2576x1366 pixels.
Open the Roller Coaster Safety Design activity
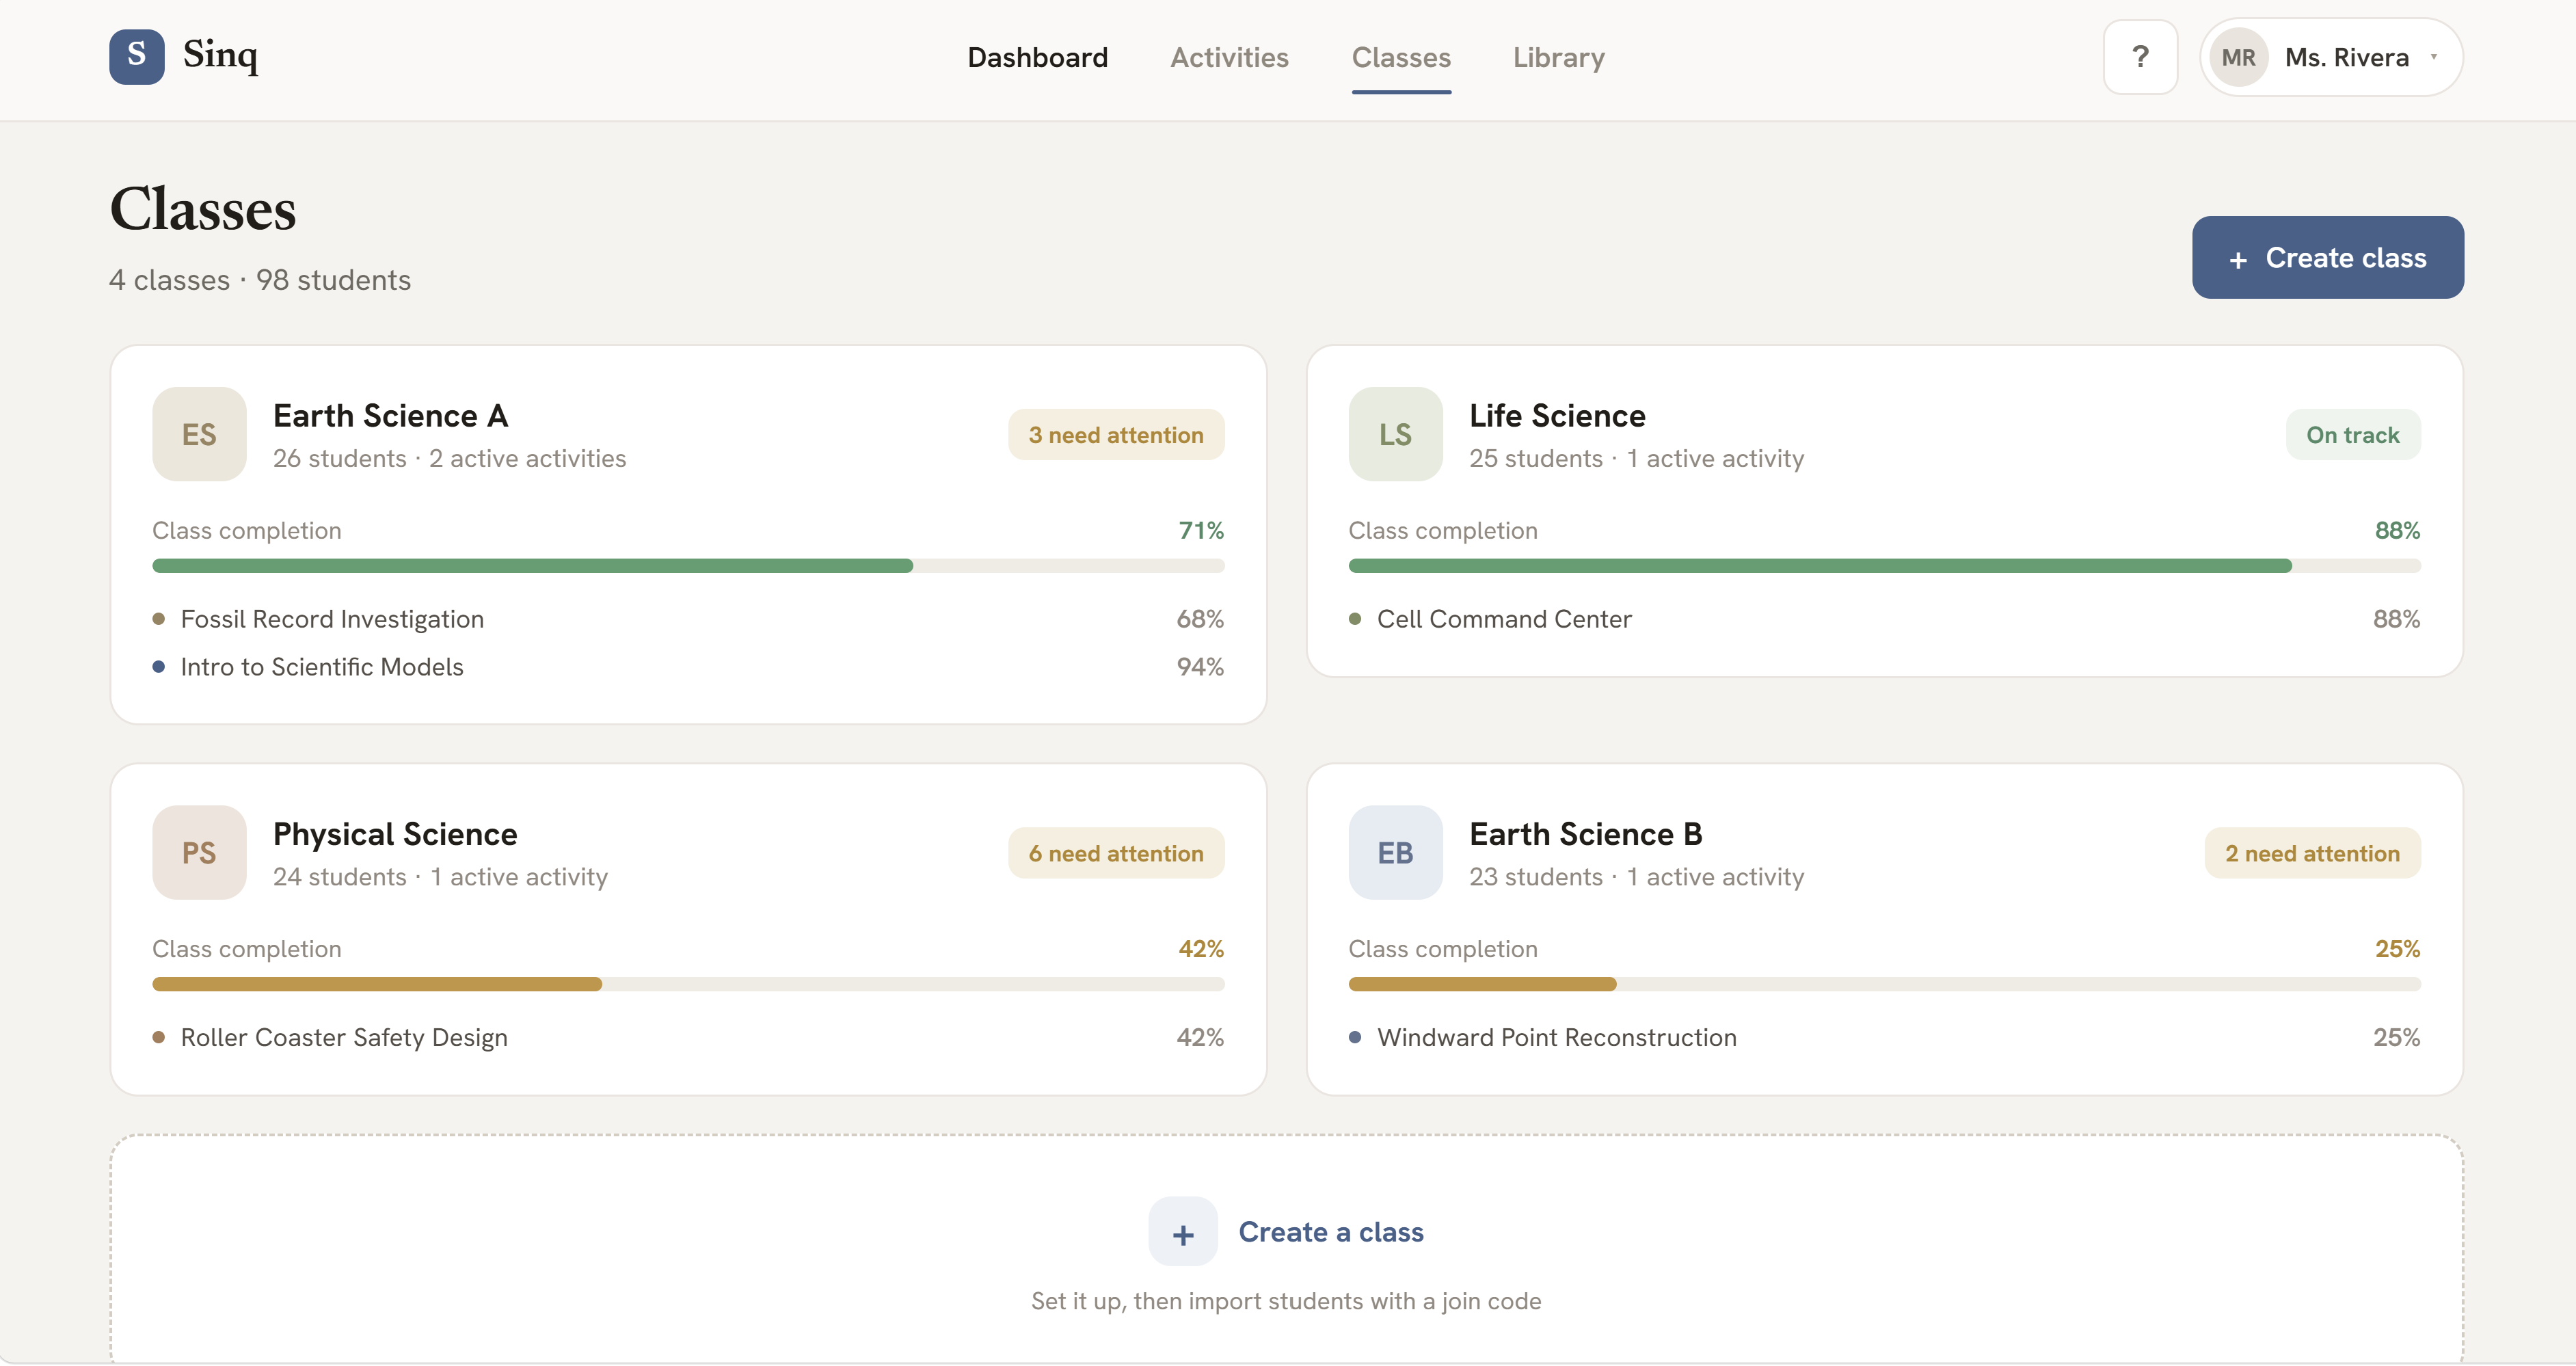(344, 1037)
